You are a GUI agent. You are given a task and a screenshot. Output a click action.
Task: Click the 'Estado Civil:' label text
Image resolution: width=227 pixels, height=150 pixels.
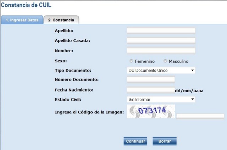pos(68,100)
